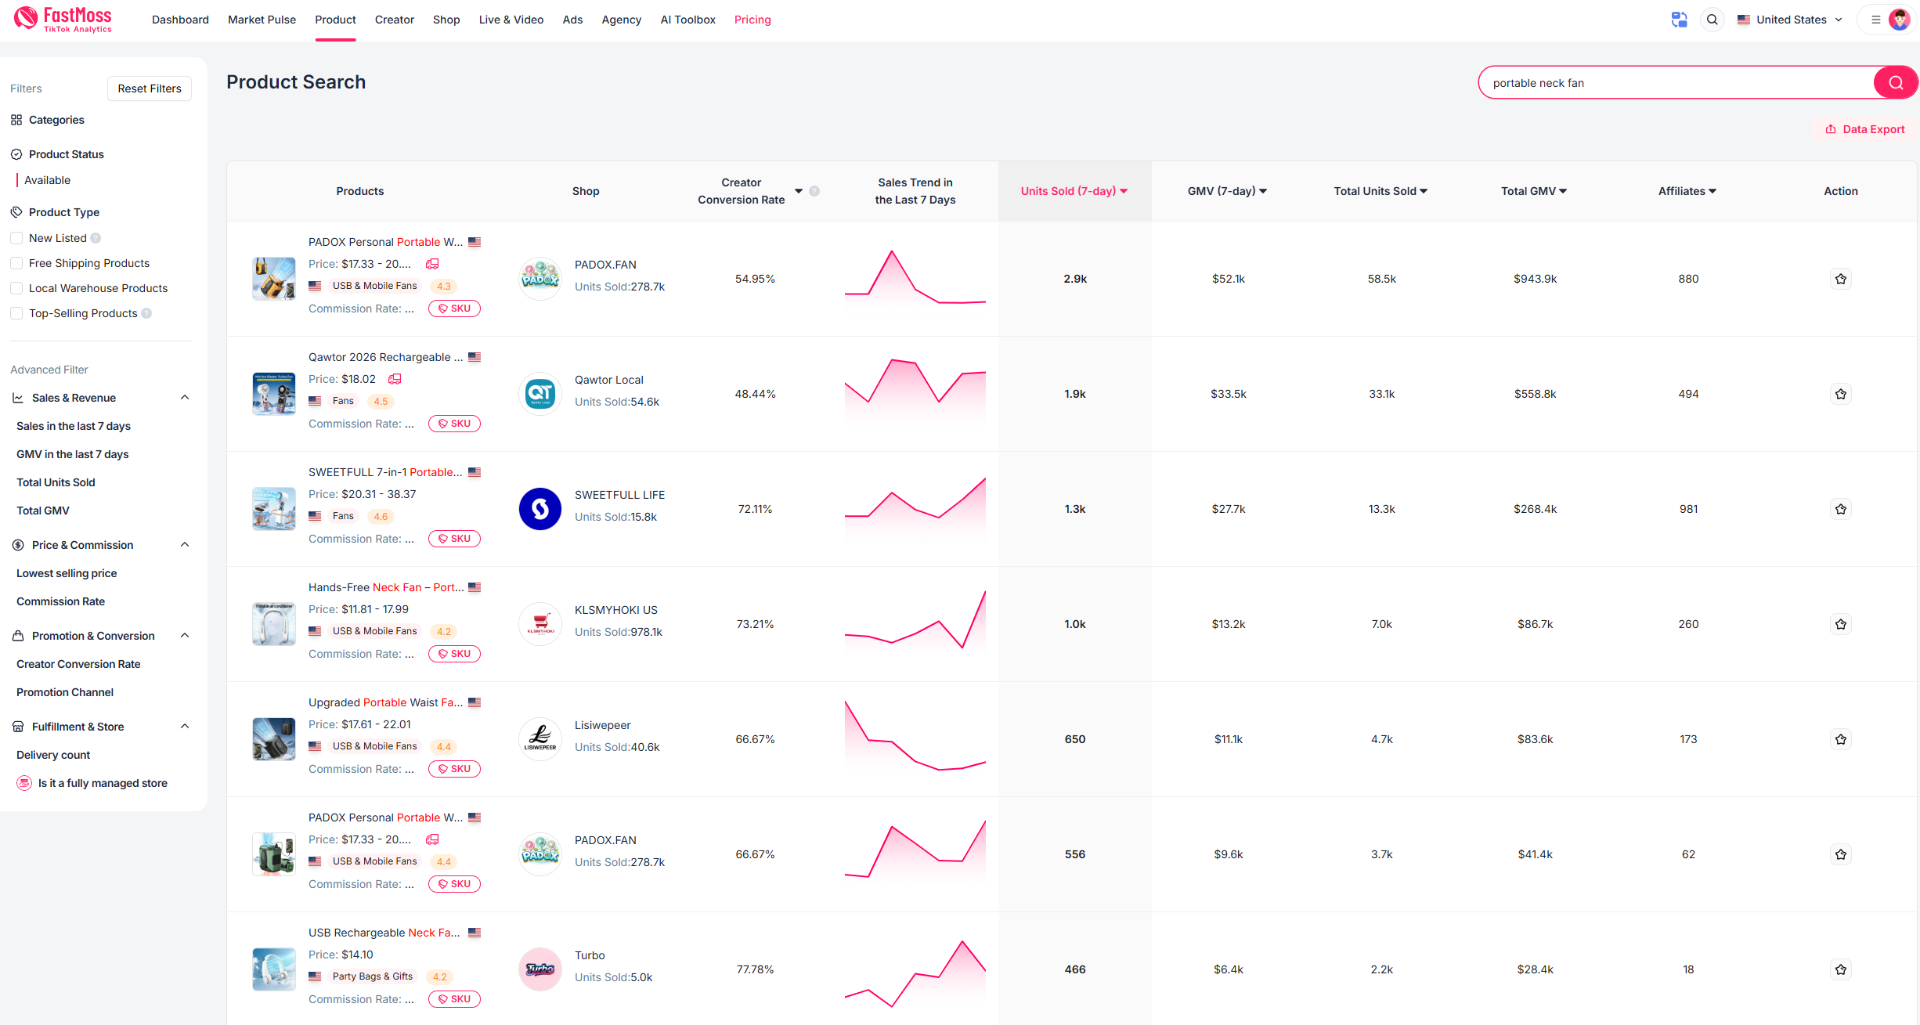Click the Data Export button
The width and height of the screenshot is (1920, 1025).
pyautogui.click(x=1865, y=129)
